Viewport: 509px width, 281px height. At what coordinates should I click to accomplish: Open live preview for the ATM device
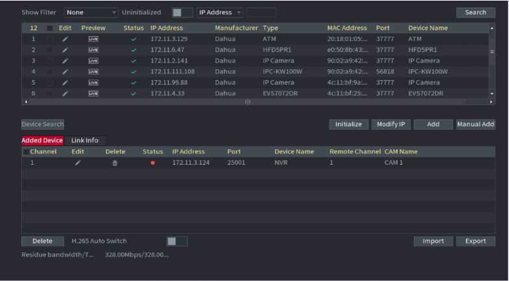coord(93,39)
